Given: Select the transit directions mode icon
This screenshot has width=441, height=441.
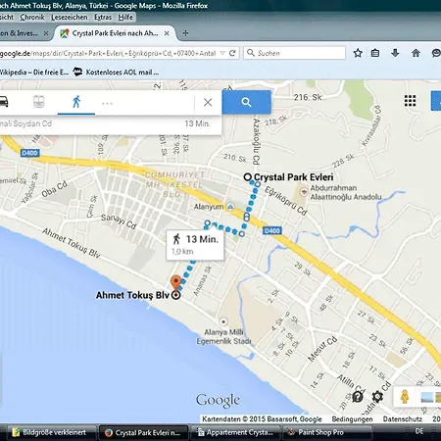Looking at the screenshot, I should point(38,102).
